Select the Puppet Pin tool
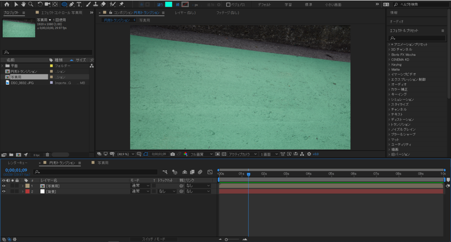The height and width of the screenshot is (242, 451). click(x=121, y=5)
